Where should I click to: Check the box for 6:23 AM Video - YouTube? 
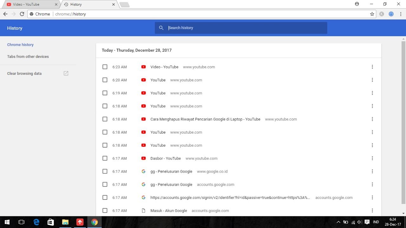(x=105, y=67)
